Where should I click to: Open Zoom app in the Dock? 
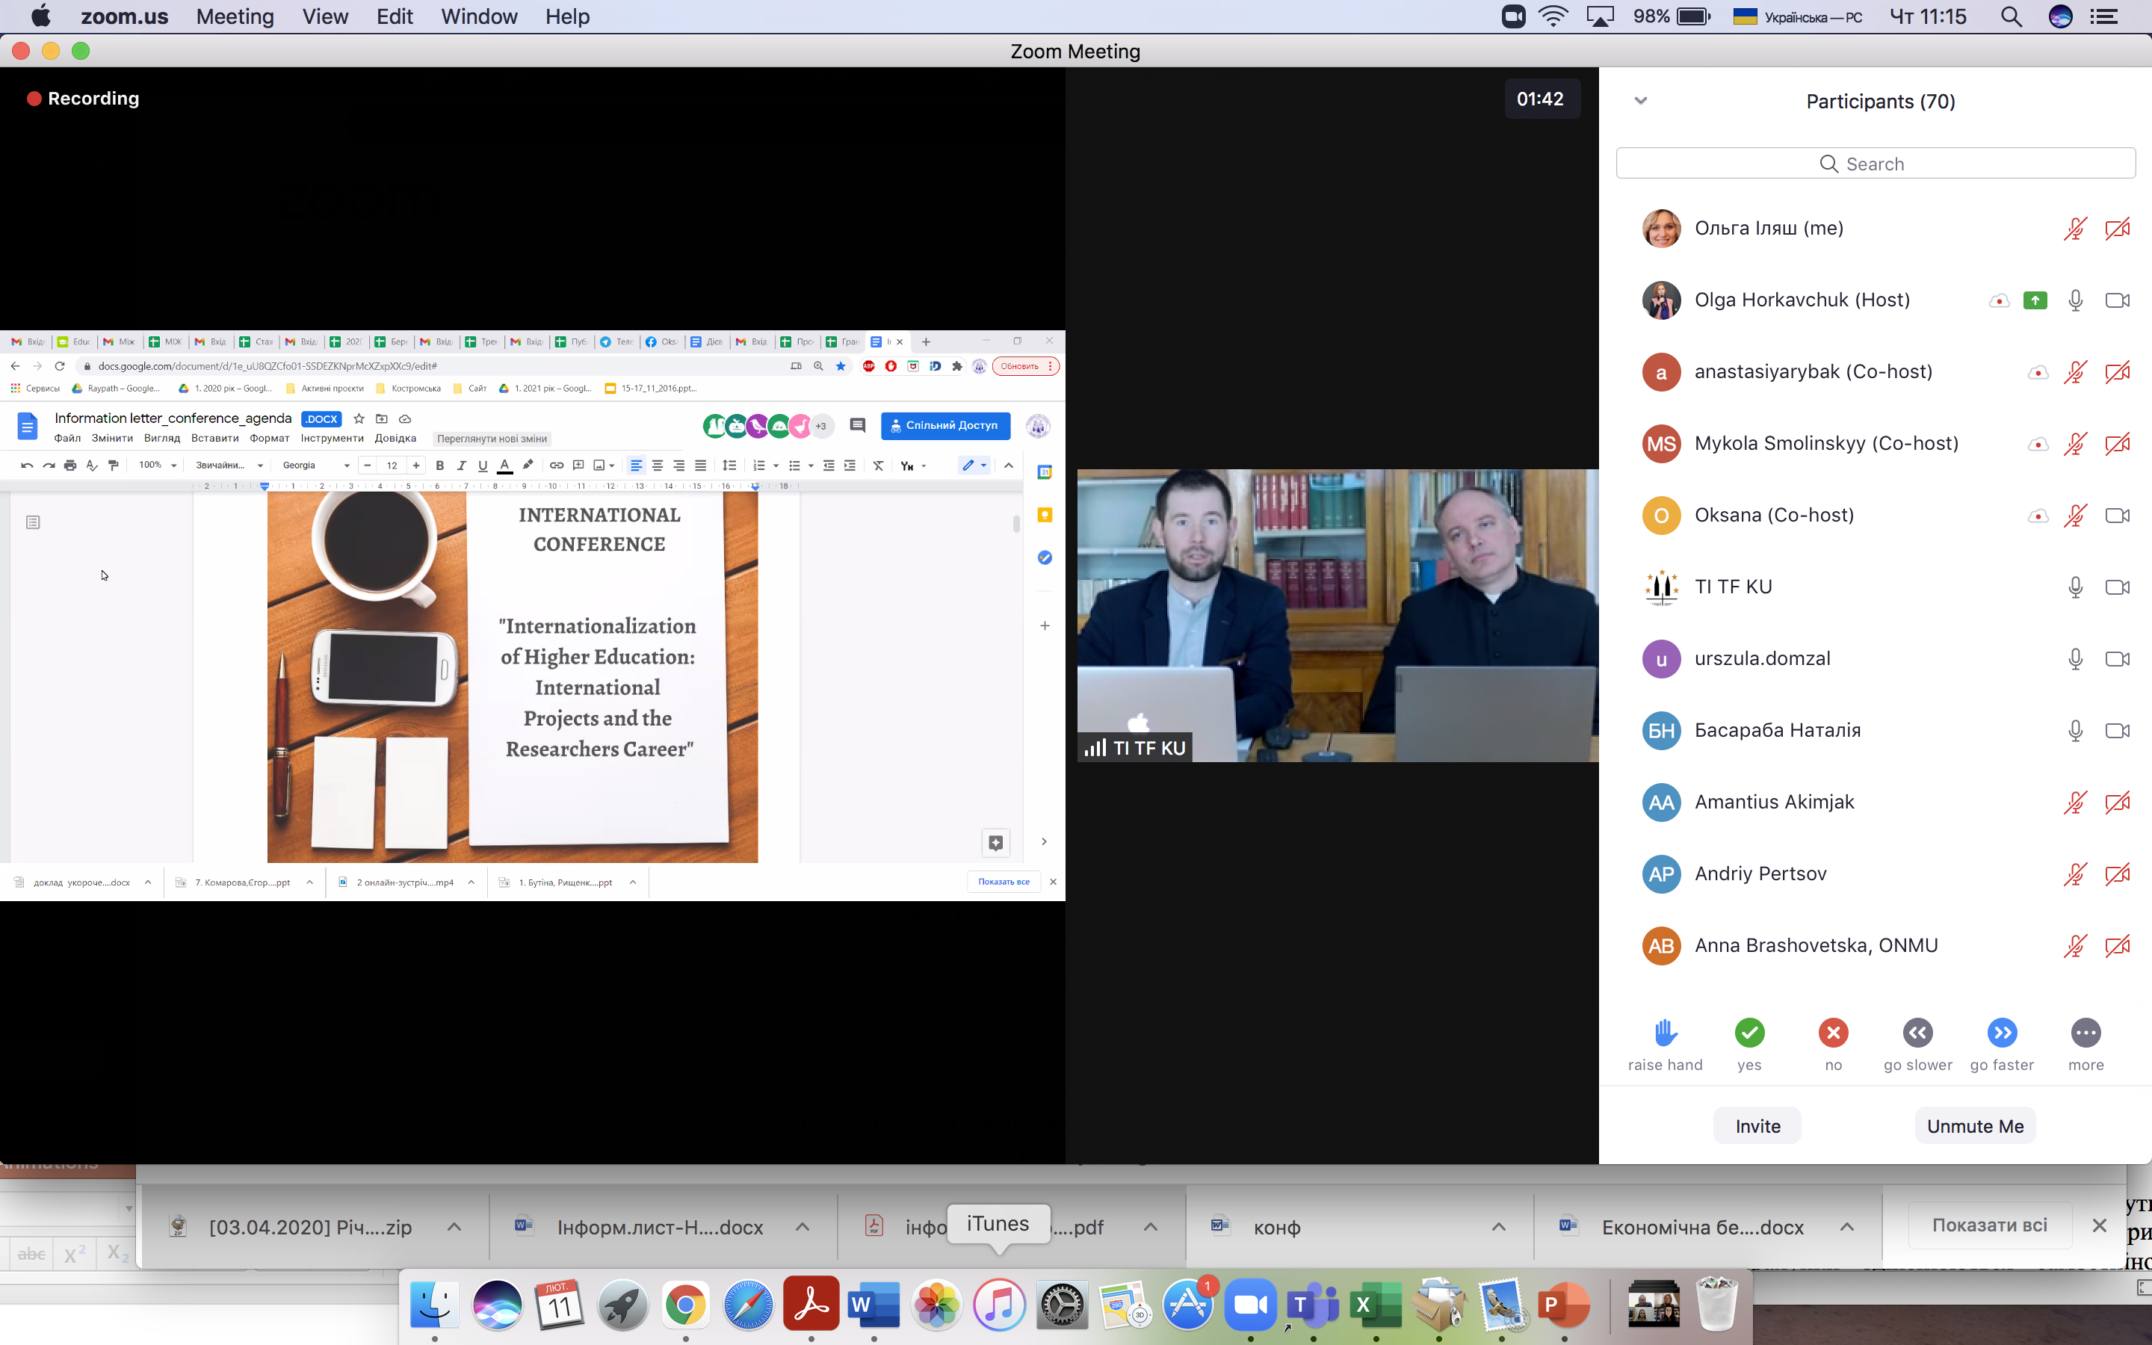click(1250, 1305)
